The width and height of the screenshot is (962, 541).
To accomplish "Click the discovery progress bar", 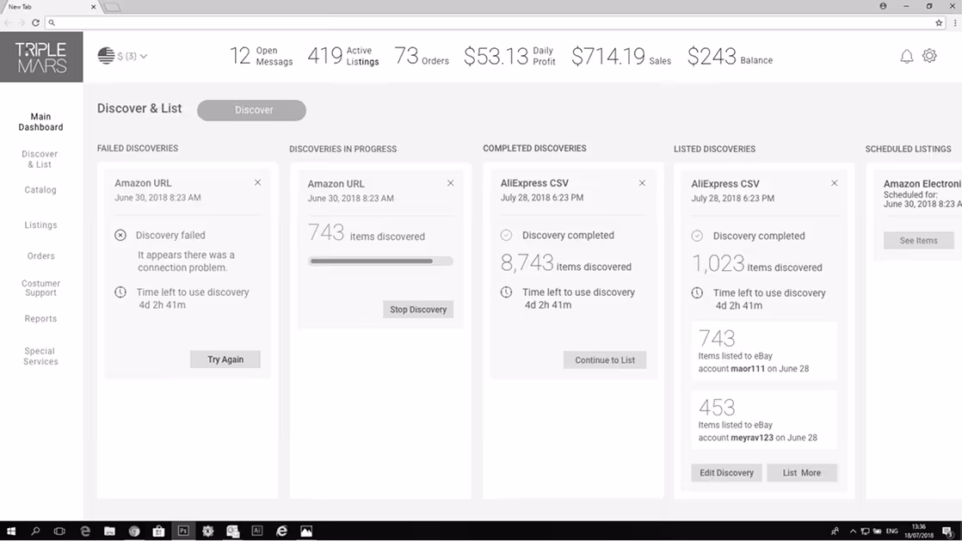I will pyautogui.click(x=380, y=261).
